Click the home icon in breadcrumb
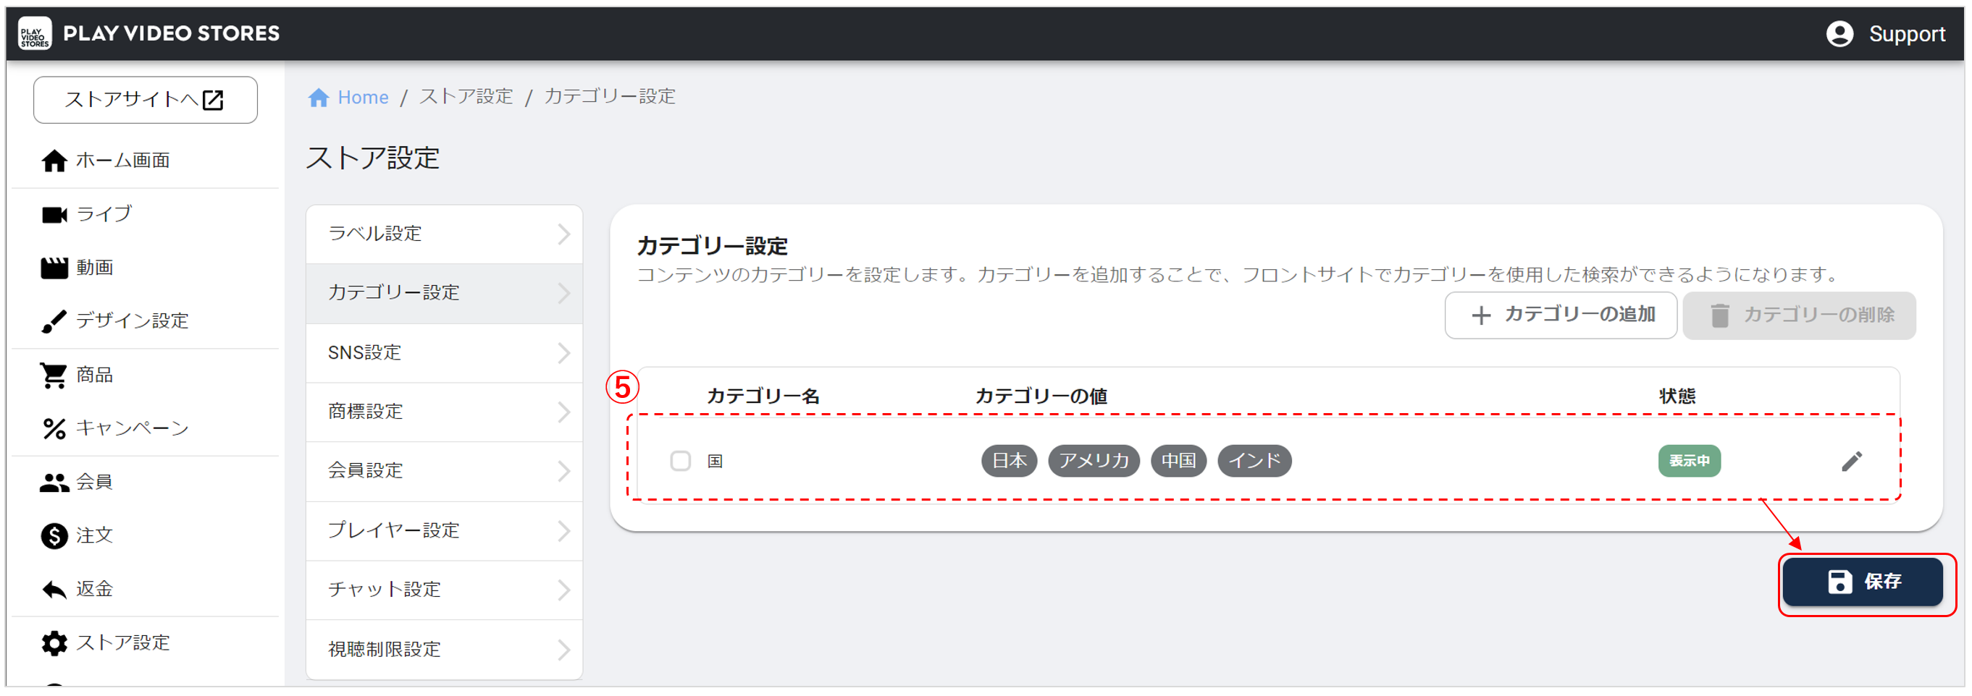The width and height of the screenshot is (1972, 696). point(319,98)
